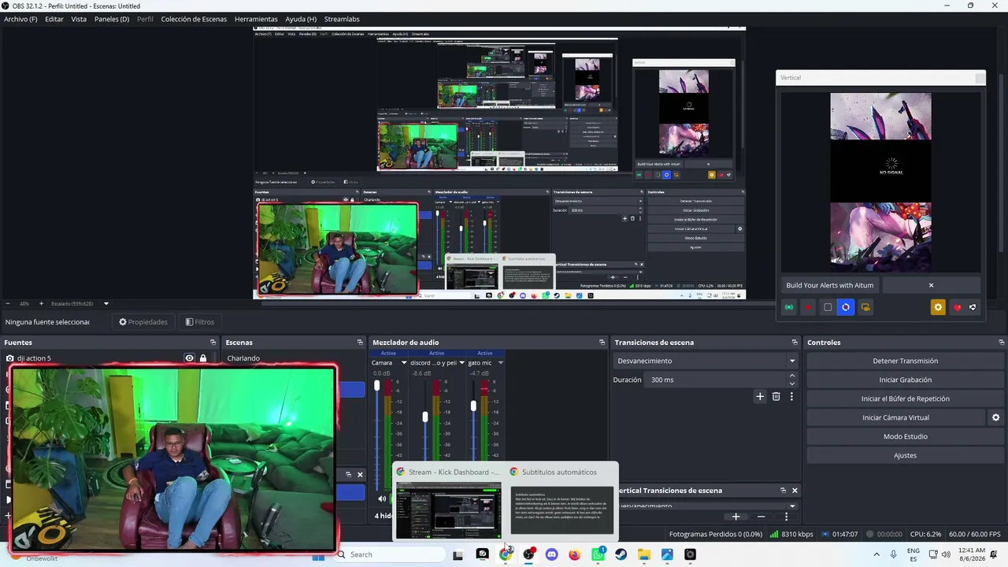Open Ajustes settings button

pos(906,455)
